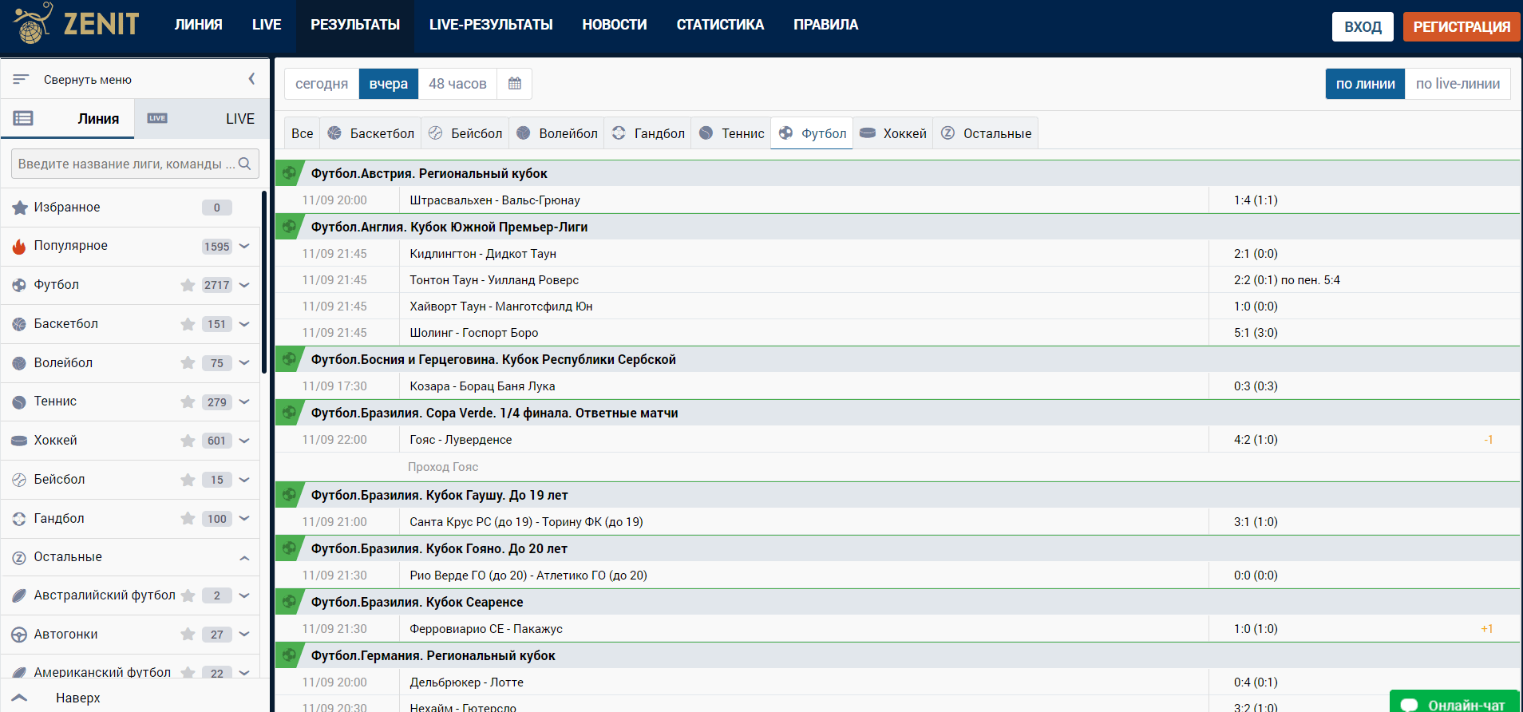Click the Шолинг - Госпорт Боро match
Viewport: 1523px width, 712px height.
[897, 333]
